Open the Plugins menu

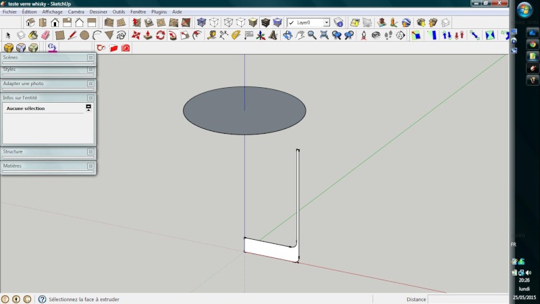(x=159, y=11)
